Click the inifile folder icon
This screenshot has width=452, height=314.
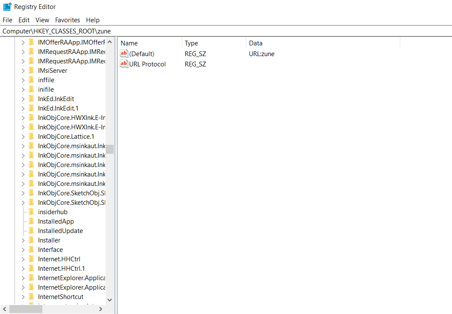(x=31, y=89)
